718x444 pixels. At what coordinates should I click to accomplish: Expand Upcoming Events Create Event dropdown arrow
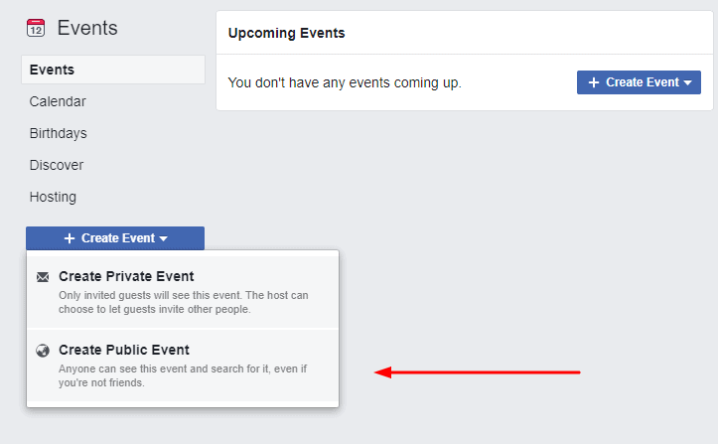pos(687,82)
